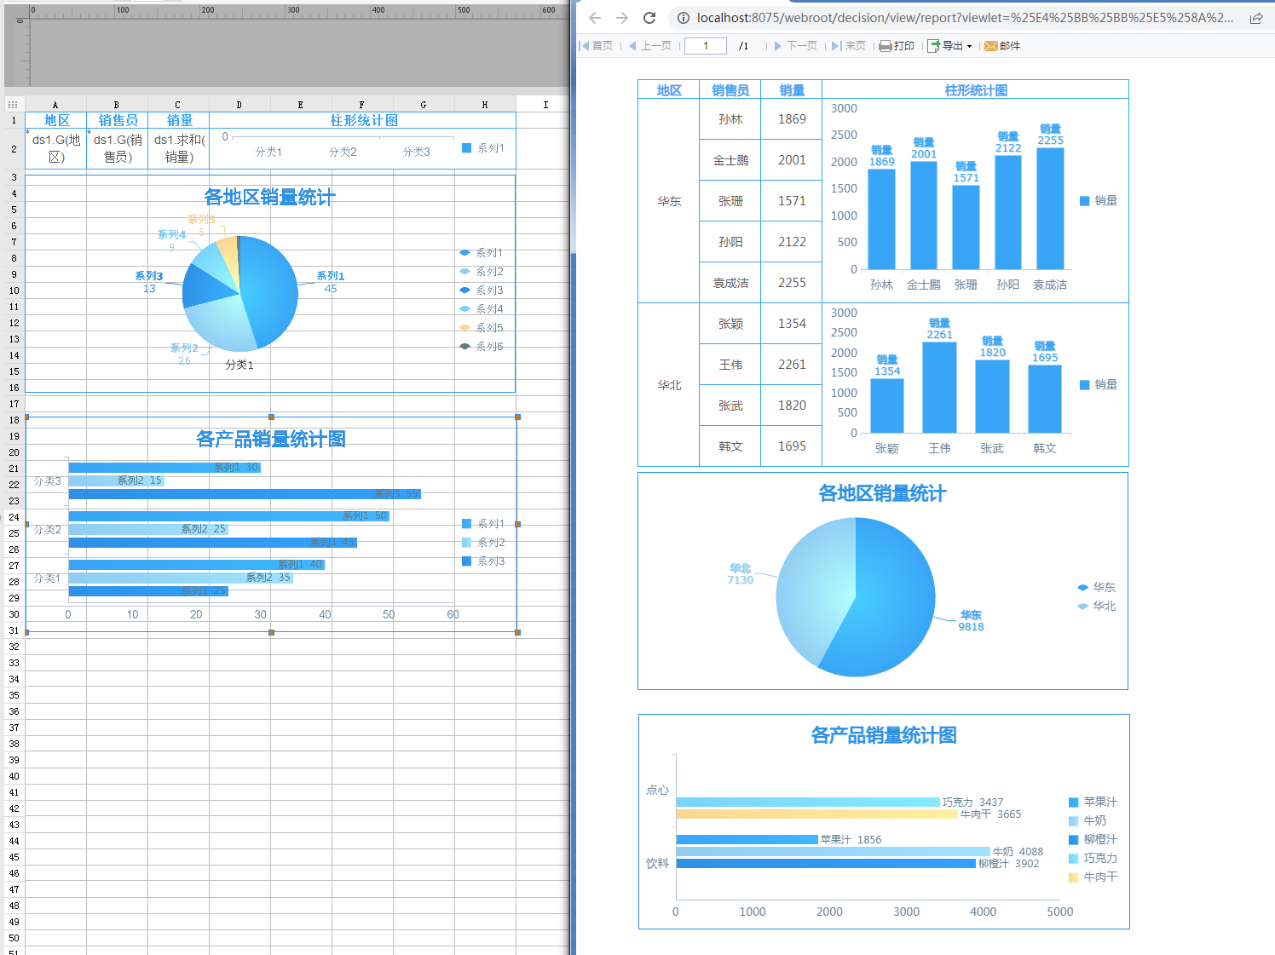Image resolution: width=1275 pixels, height=955 pixels.
Task: Reload the report preview page
Action: (649, 18)
